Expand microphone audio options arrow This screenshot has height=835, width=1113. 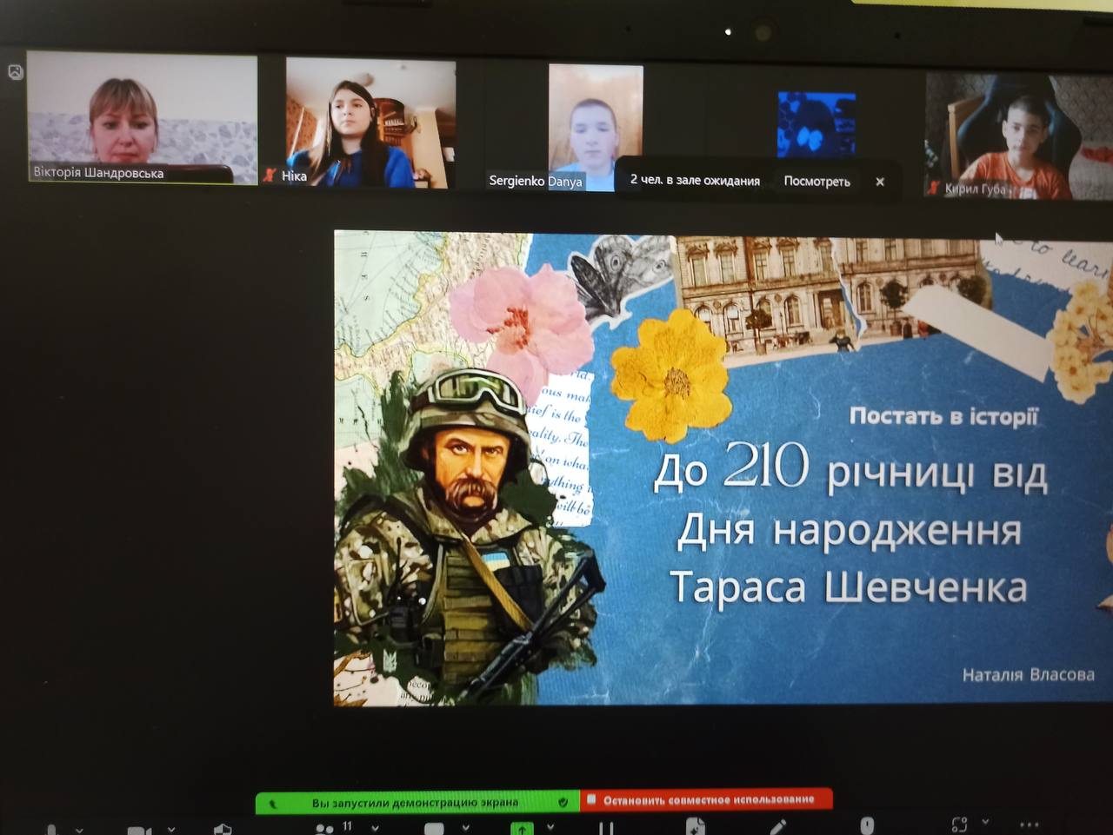click(80, 829)
